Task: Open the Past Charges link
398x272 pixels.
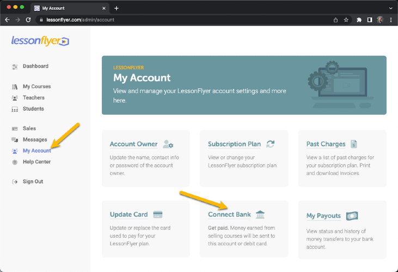Action: click(x=326, y=144)
